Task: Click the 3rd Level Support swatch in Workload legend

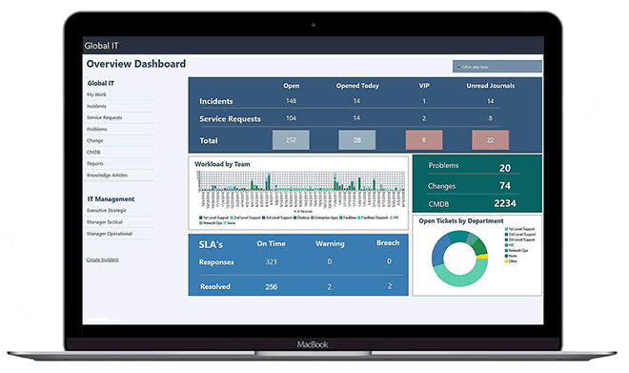Action: pos(264,218)
